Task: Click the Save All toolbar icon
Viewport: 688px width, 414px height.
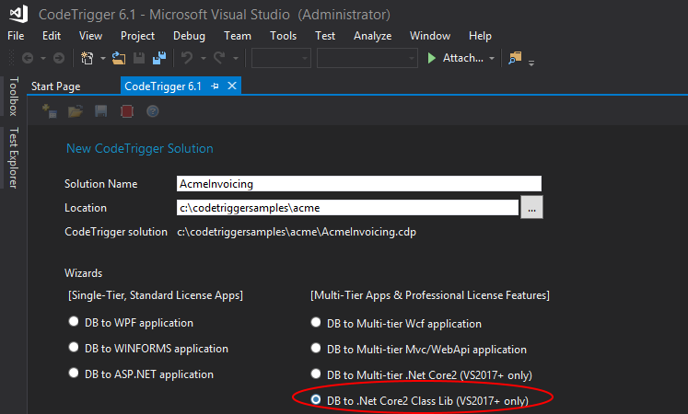Action: (158, 58)
